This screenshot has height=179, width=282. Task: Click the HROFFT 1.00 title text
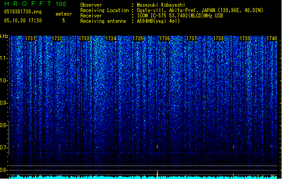[35, 4]
